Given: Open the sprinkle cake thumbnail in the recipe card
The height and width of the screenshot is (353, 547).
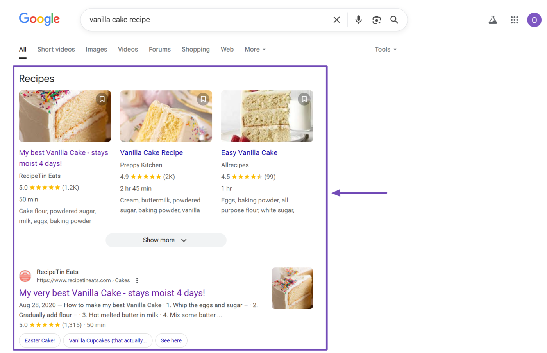Looking at the screenshot, I should 65,116.
